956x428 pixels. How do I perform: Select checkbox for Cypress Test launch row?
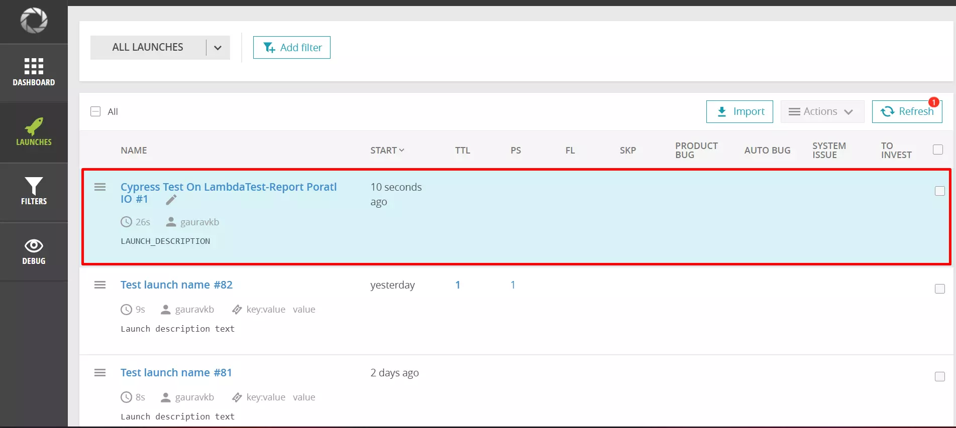click(939, 191)
